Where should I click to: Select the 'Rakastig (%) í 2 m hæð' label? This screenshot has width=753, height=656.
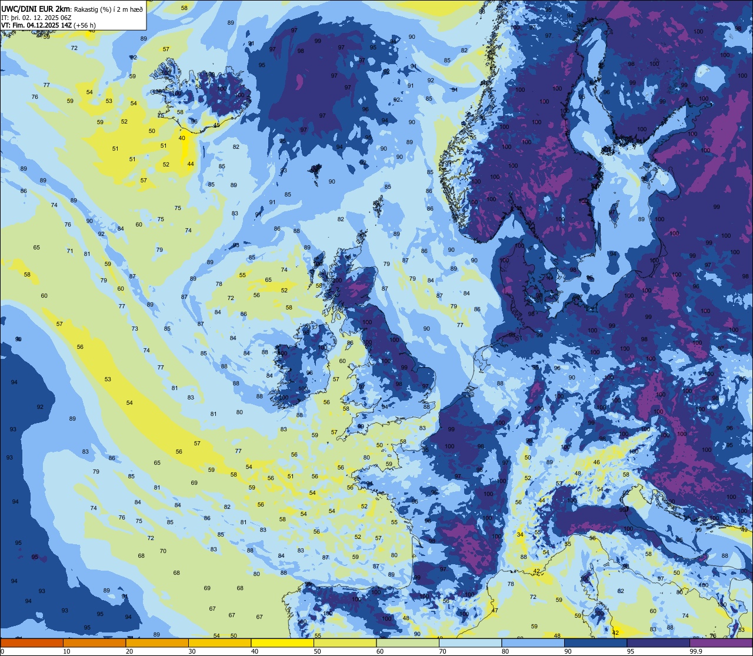point(108,9)
